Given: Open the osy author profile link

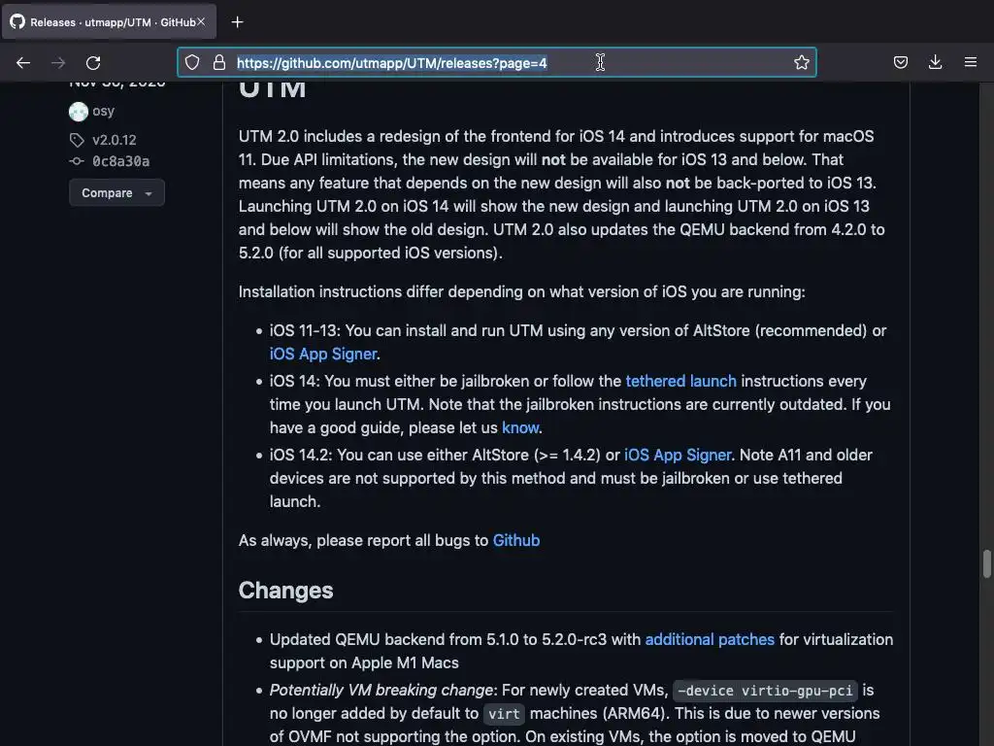Looking at the screenshot, I should (x=103, y=111).
